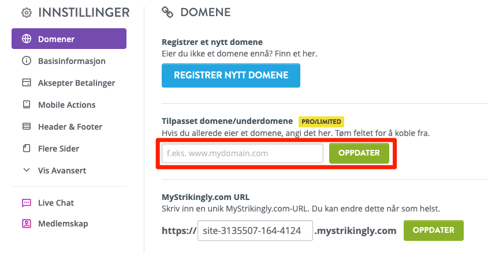The height and width of the screenshot is (253, 488).
Task: Click the Medlemskap person icon
Action: (x=27, y=224)
